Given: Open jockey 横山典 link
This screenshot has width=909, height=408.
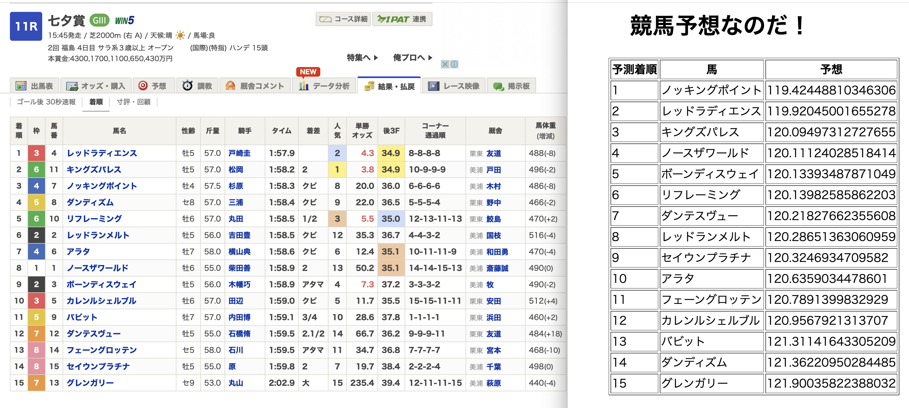Looking at the screenshot, I should point(239,252).
